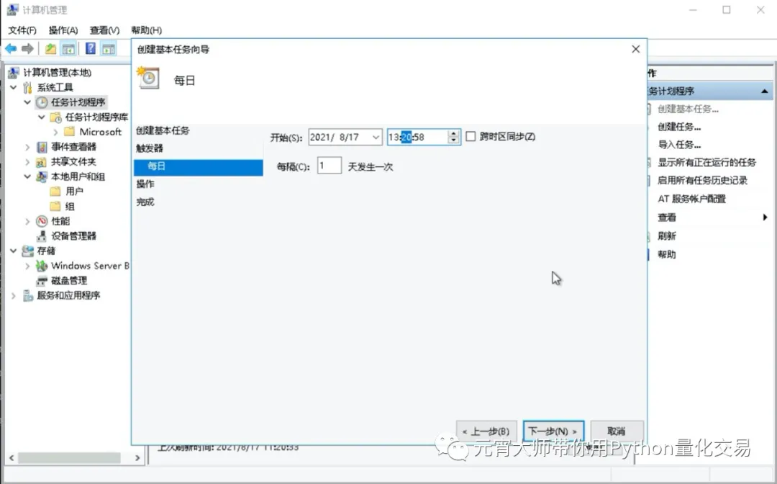Click the 上一步(B) button
The height and width of the screenshot is (484, 777).
click(486, 431)
